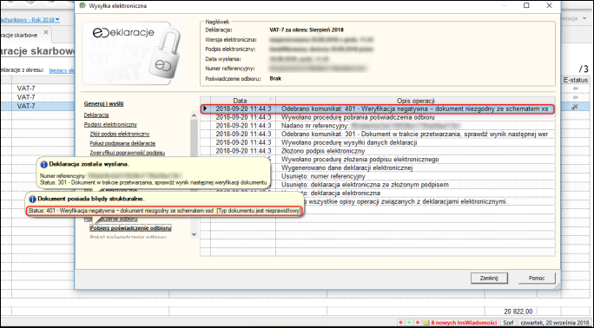Screen dimensions: 594x328
Task: Click 'Złóż podpis elektroniczny' link
Action: 119,134
